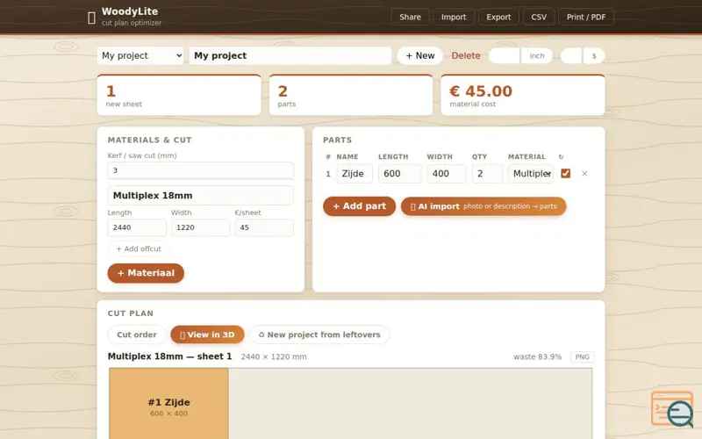This screenshot has height=439, width=702.
Task: Select the blank unit option left of inch
Action: (505, 56)
